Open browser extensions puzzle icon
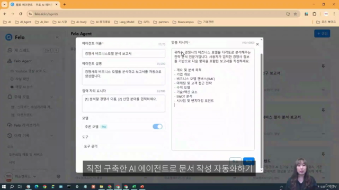The image size is (339, 190). coord(314,14)
